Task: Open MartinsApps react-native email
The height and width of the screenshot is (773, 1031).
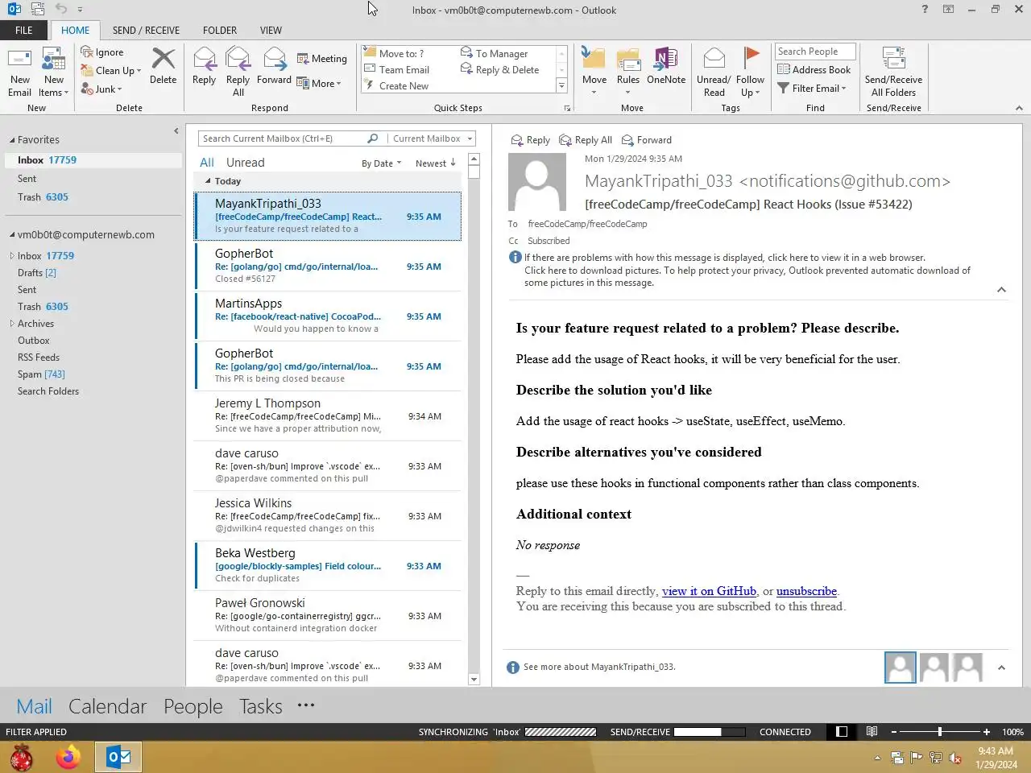Action: pyautogui.click(x=328, y=316)
